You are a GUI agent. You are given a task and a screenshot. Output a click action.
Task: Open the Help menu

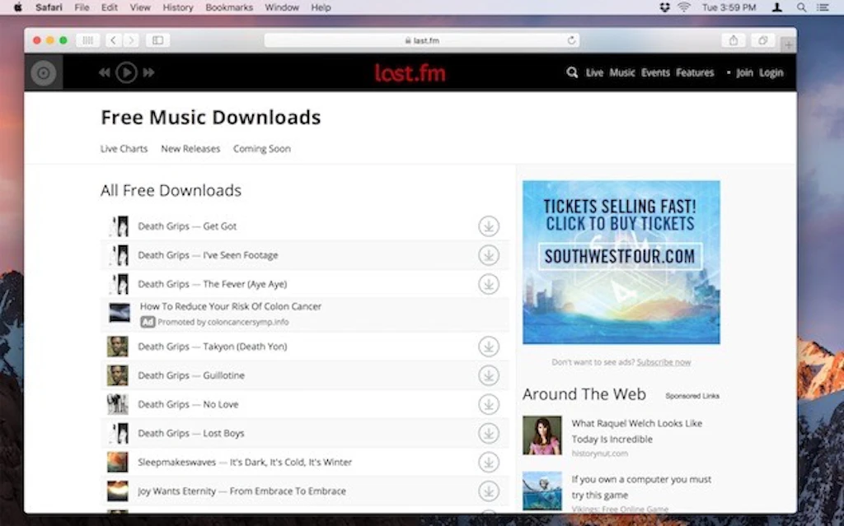click(321, 7)
